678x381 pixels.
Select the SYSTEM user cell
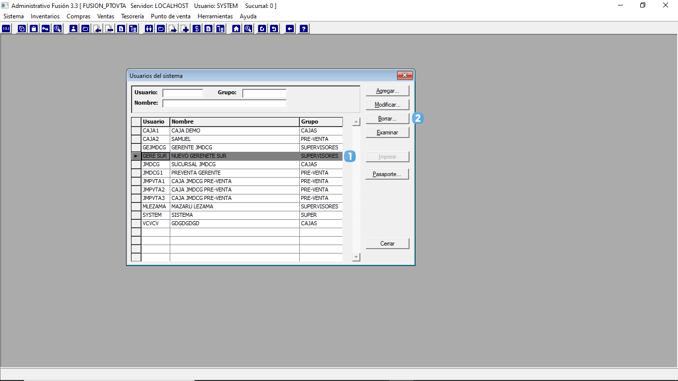point(156,215)
